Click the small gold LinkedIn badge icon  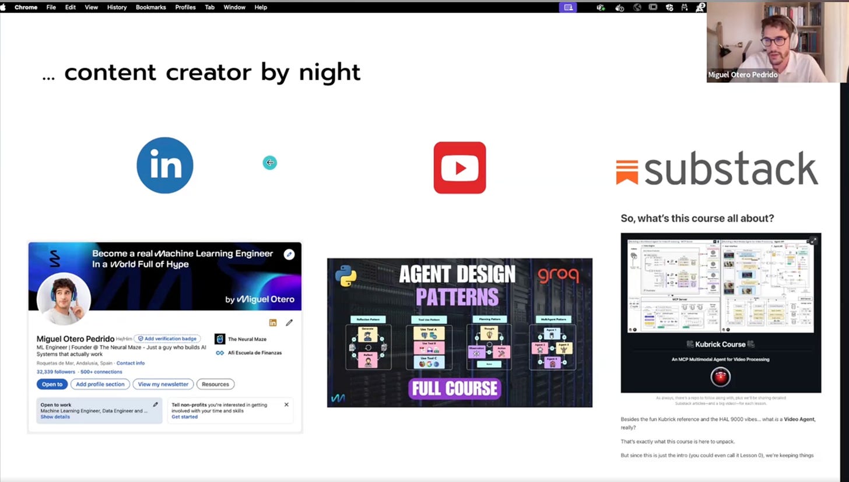click(272, 323)
